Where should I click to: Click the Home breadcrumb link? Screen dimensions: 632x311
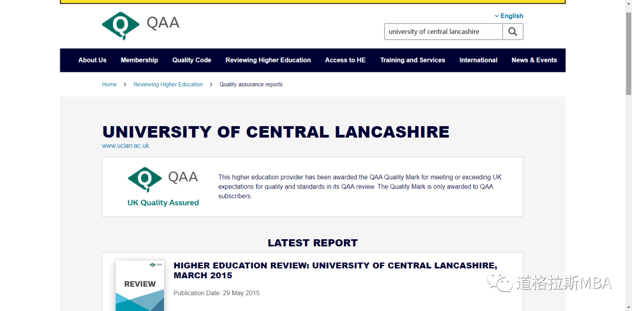[109, 85]
